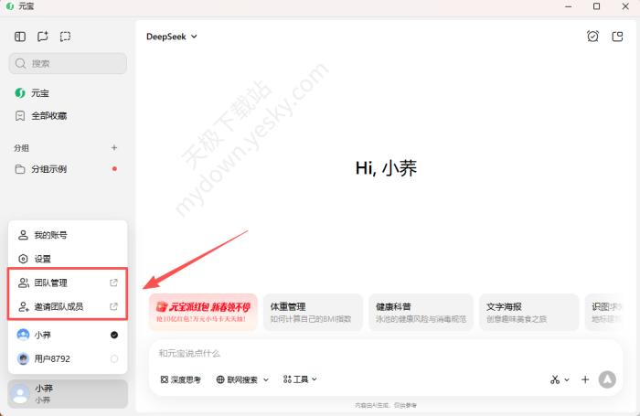Click the 小荞 profile button at bottom
This screenshot has height=416, width=640.
[x=68, y=394]
